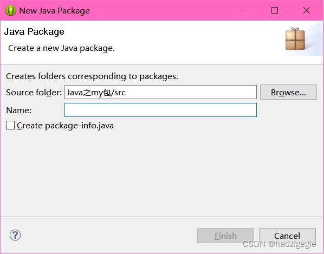Image resolution: width=324 pixels, height=254 pixels.
Task: Click Browse… to choose source folder
Action: click(288, 92)
